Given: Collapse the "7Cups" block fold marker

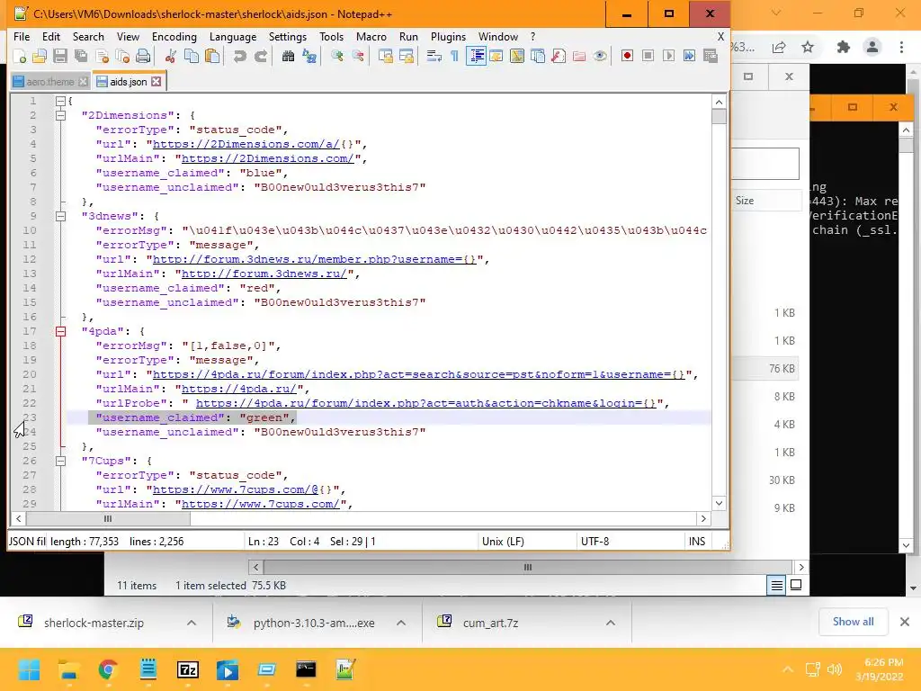Looking at the screenshot, I should click(x=60, y=462).
